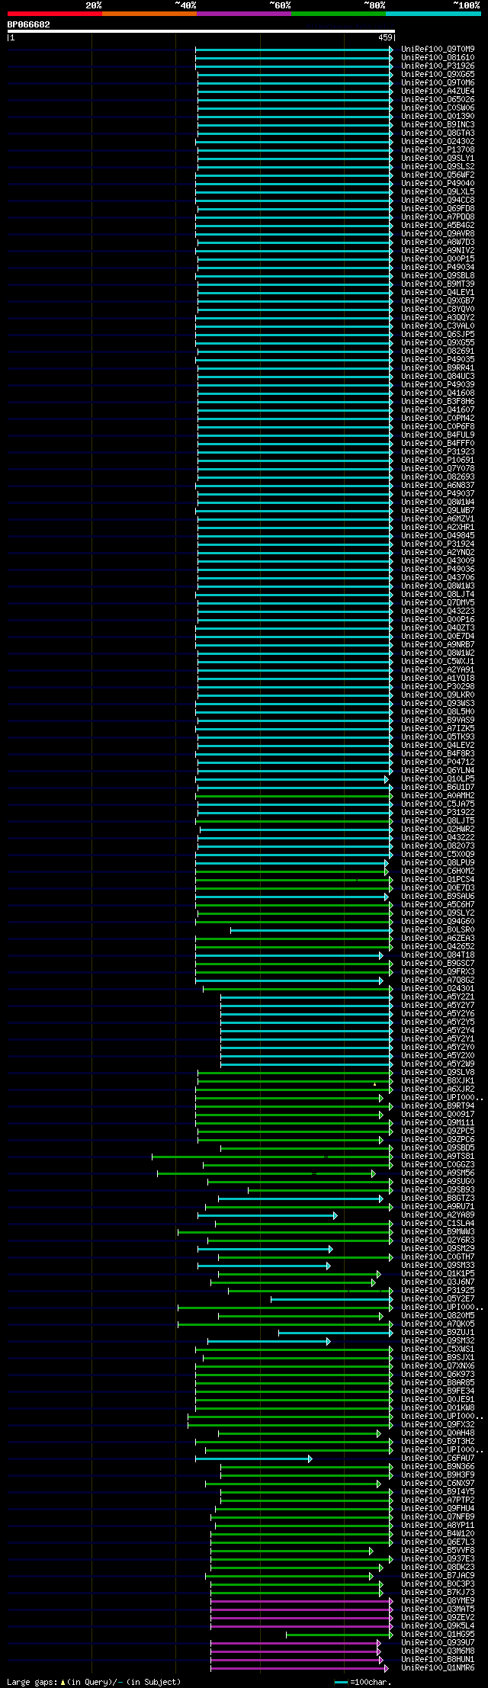Image resolution: width=488 pixels, height=1688 pixels.
Task: Open hit UniRef100_Q9T0M9
Action: point(438,50)
